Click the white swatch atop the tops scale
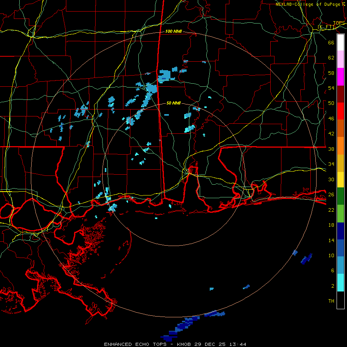The height and width of the screenshot is (347, 347). (340, 42)
